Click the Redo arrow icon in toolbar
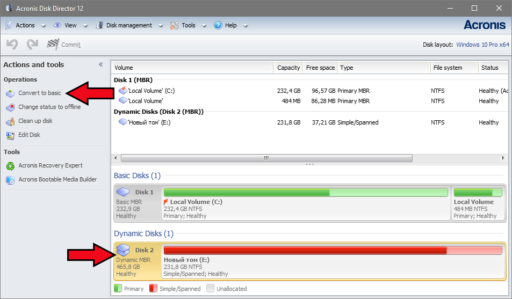The image size is (512, 299). click(x=32, y=45)
